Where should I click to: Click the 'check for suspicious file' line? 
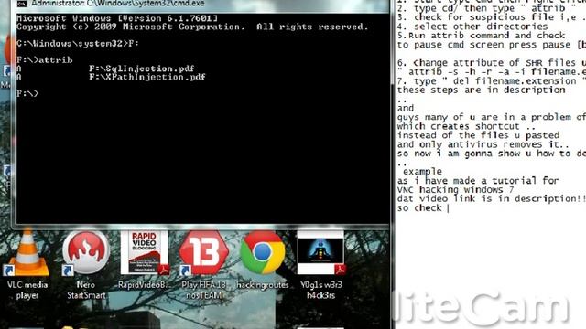click(x=492, y=17)
